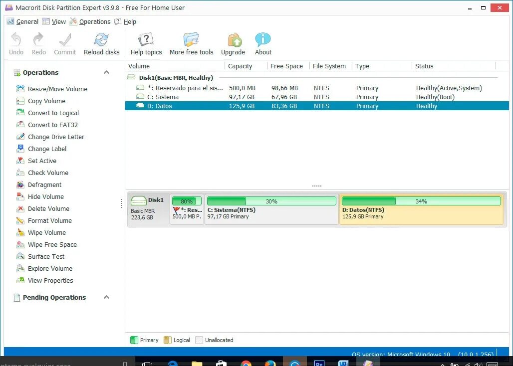
Task: Choose Convert to FAT32 operation
Action: 47,125
